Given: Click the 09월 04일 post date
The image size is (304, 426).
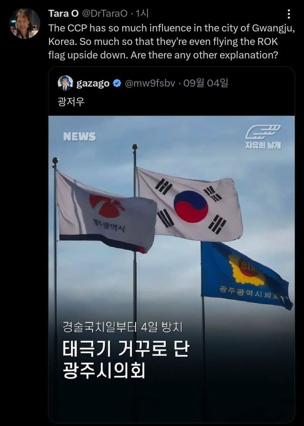Looking at the screenshot, I should point(206,83).
